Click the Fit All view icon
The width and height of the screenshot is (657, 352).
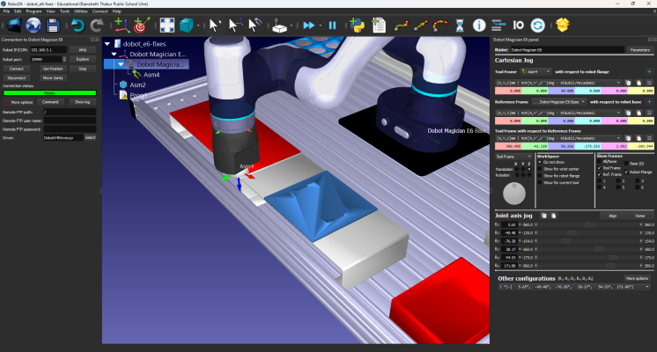[x=167, y=26]
